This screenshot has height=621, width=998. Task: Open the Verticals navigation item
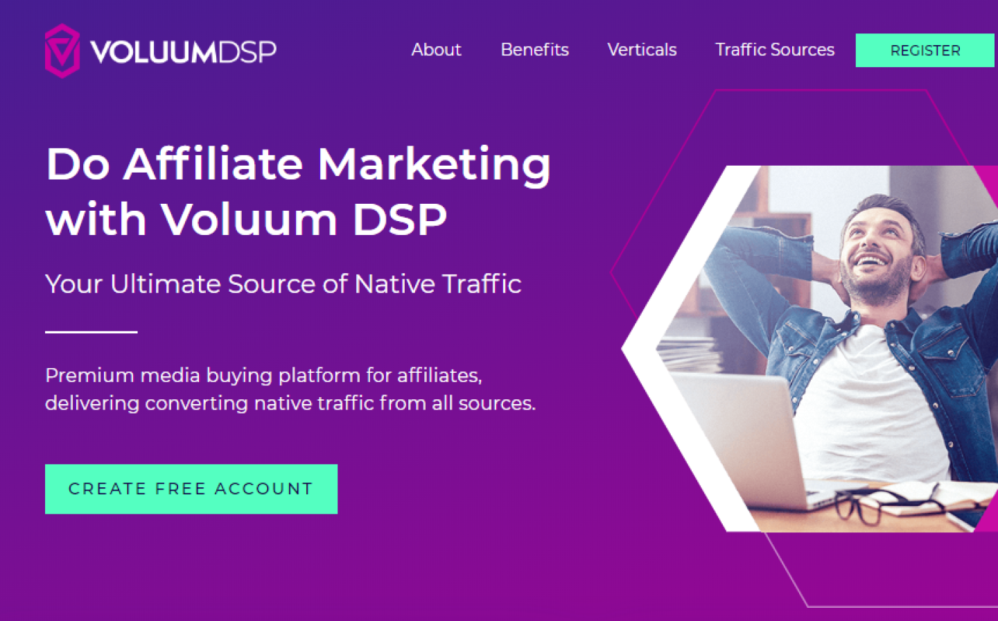click(642, 50)
